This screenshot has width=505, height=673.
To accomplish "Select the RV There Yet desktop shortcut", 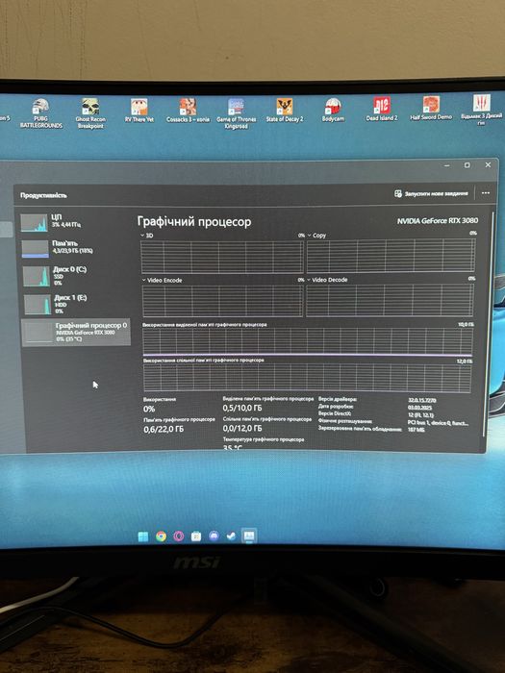I will click(139, 111).
